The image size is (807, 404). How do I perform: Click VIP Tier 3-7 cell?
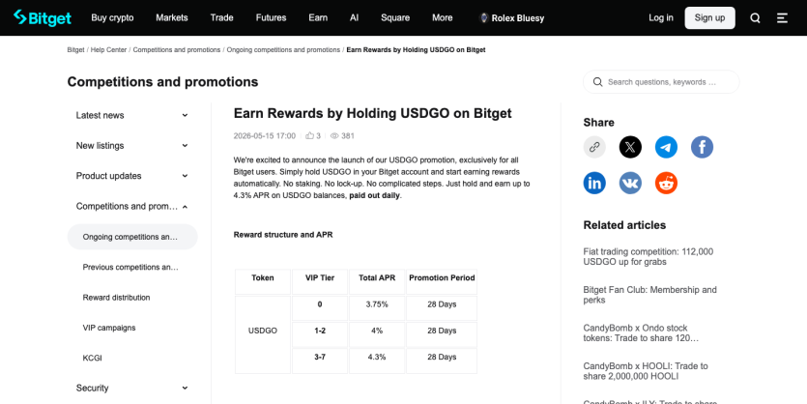tap(320, 361)
